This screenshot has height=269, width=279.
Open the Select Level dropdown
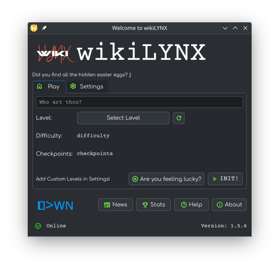123,118
